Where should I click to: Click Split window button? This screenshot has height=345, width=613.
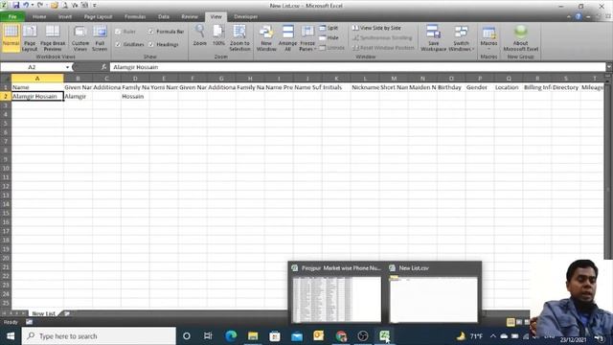point(329,28)
